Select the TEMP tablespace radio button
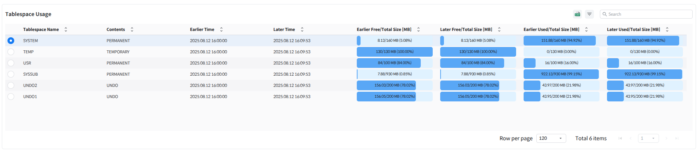699x151 pixels. pyautogui.click(x=11, y=52)
